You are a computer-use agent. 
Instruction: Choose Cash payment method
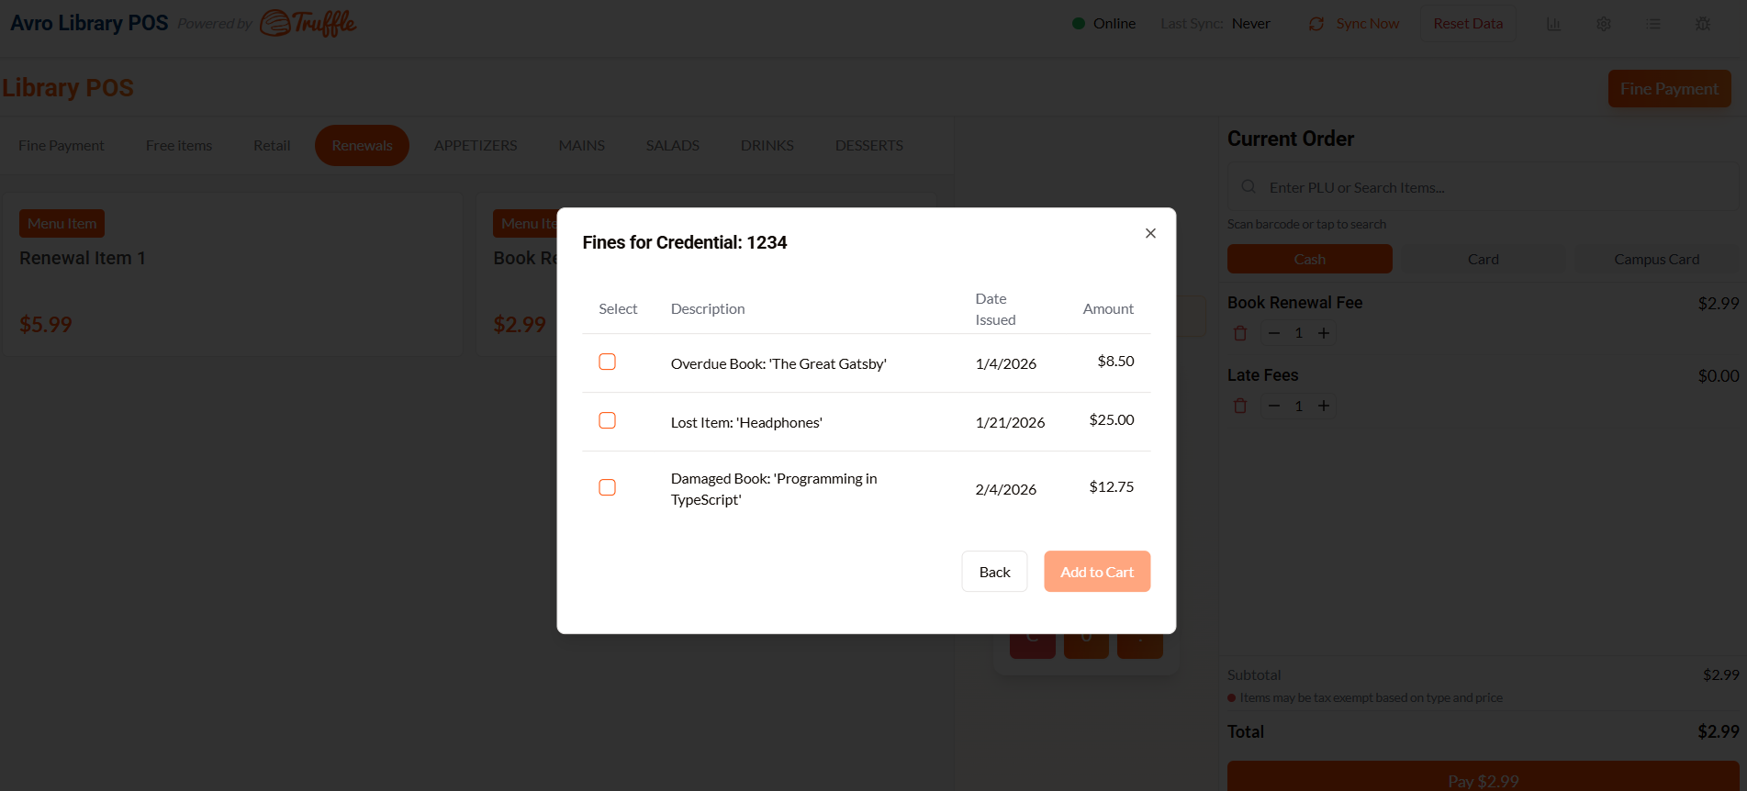[1310, 259]
